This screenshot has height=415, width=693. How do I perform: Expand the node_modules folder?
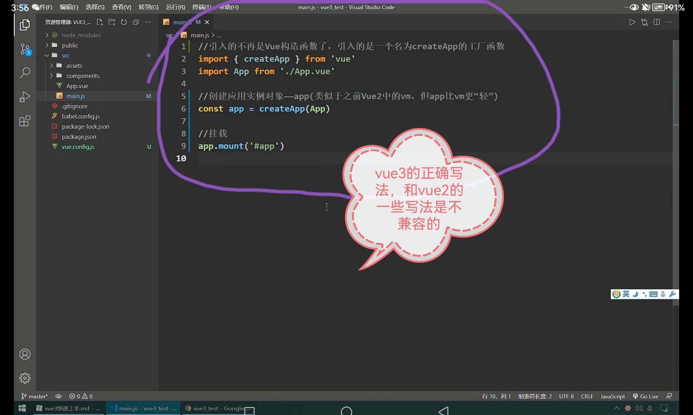point(81,35)
